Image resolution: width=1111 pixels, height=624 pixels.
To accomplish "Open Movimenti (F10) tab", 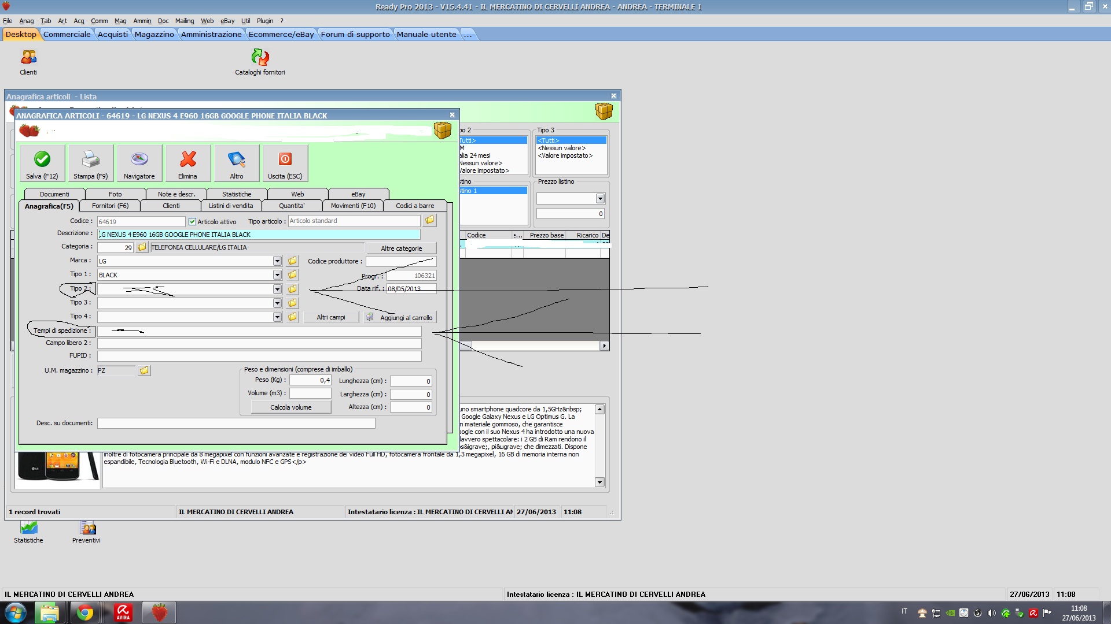I will [x=353, y=206].
